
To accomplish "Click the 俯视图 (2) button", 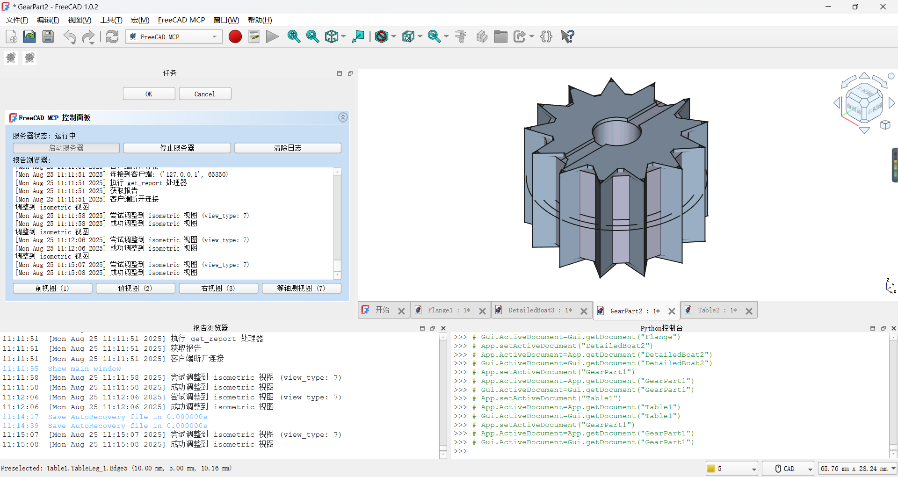I will (135, 288).
